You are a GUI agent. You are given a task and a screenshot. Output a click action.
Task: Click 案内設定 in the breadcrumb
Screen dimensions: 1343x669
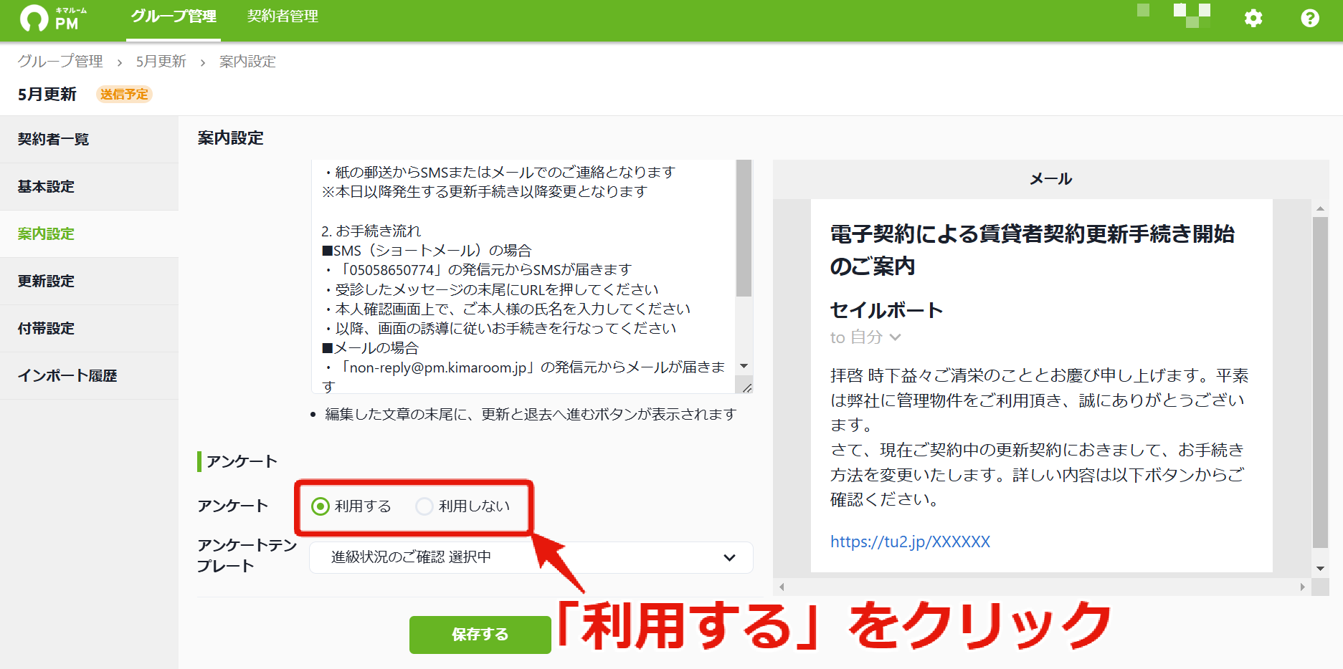(247, 62)
